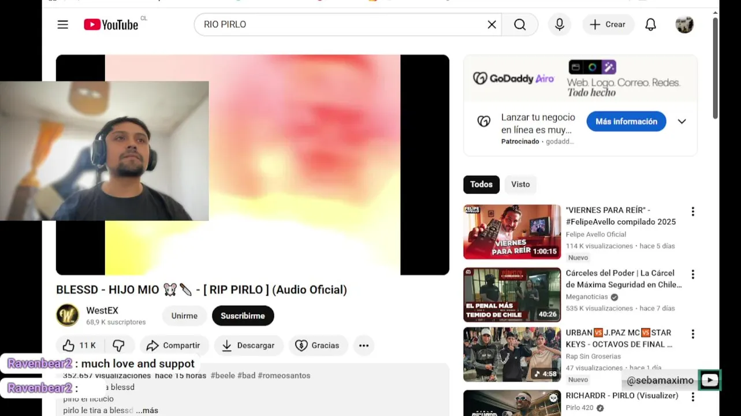The height and width of the screenshot is (416, 741).
Task: Open options for URBAN vs J.PAZ MC video
Action: 692,334
